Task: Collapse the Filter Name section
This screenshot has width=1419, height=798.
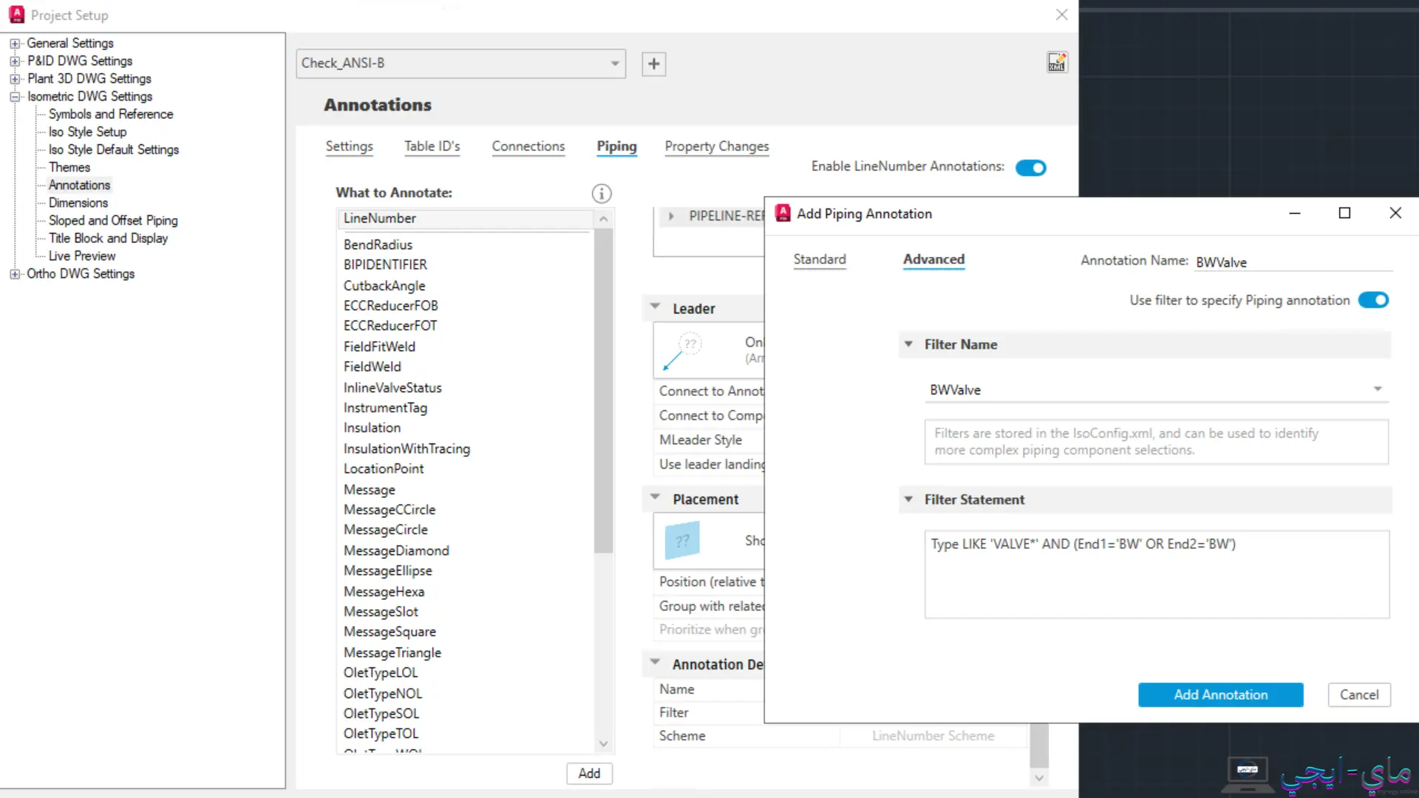Action: tap(908, 344)
